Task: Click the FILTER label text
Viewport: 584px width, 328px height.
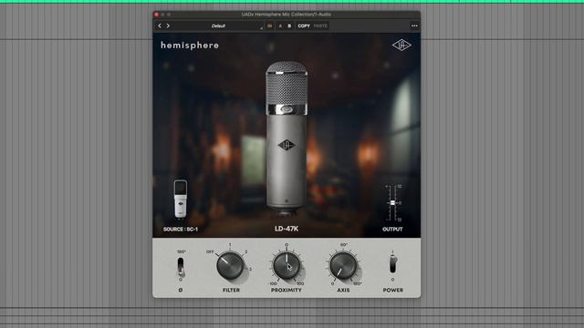Action: click(231, 290)
